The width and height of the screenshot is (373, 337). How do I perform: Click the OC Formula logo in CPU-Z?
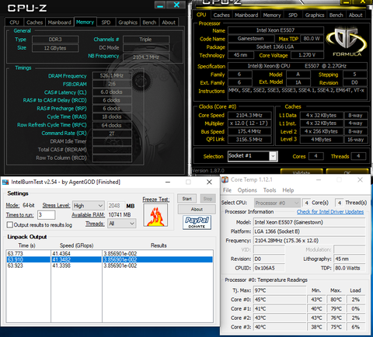tap(347, 42)
